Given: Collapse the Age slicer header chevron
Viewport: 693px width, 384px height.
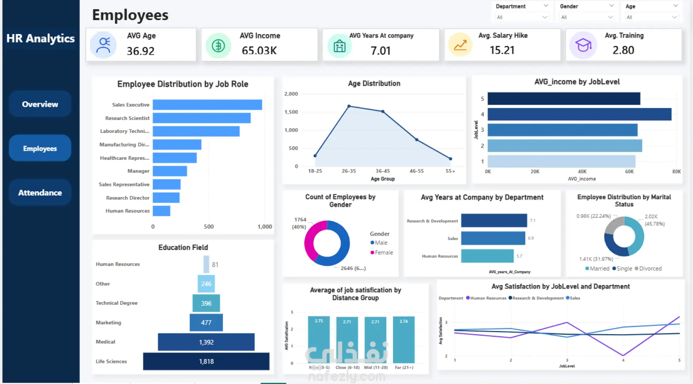Looking at the screenshot, I should [x=676, y=6].
